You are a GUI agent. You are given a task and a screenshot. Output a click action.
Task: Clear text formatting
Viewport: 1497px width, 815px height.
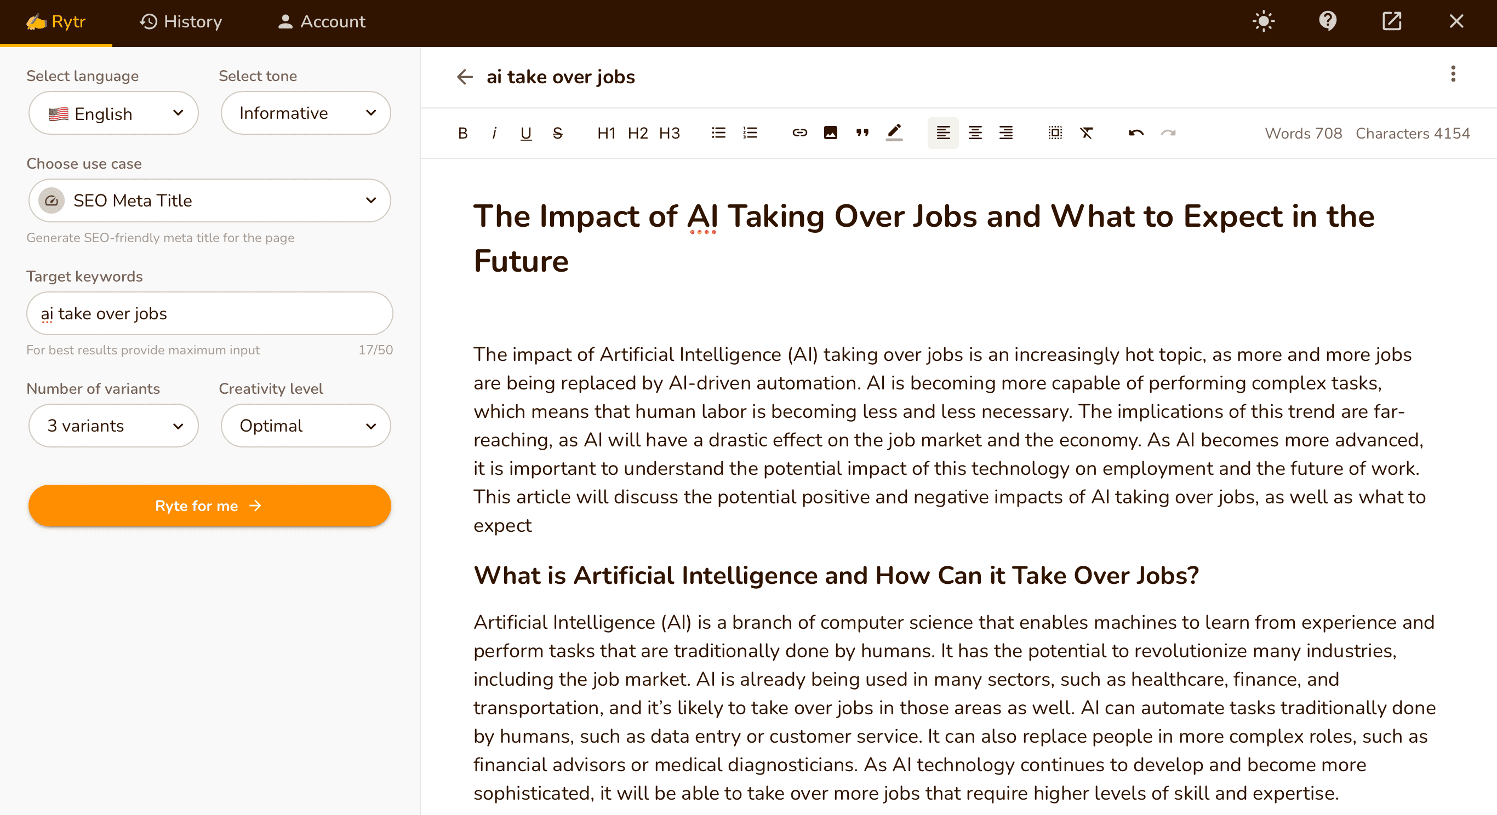(1086, 133)
